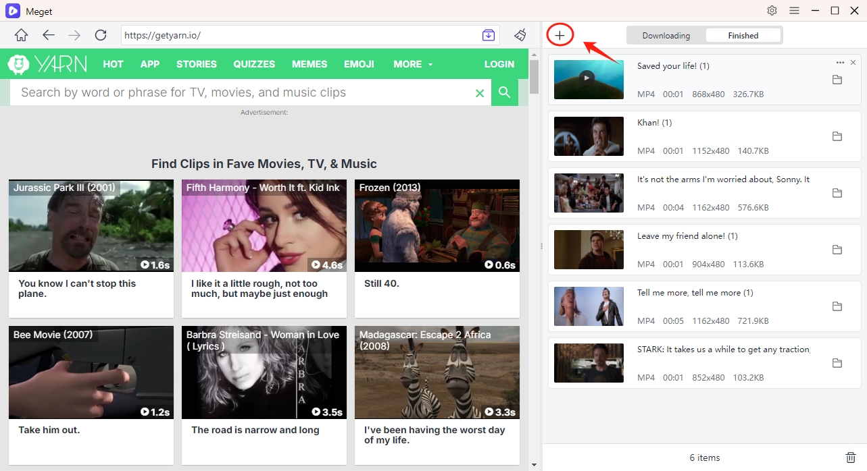Open folder for 'Saved your life! (1)'
The width and height of the screenshot is (867, 471).
[837, 80]
